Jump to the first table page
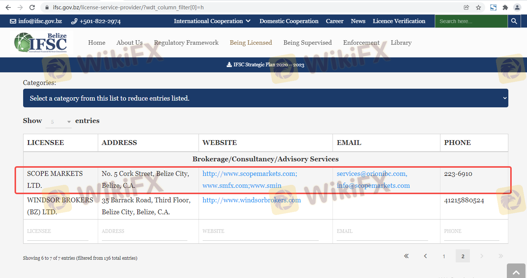Viewport: 527px width, 278px height. pyautogui.click(x=406, y=256)
